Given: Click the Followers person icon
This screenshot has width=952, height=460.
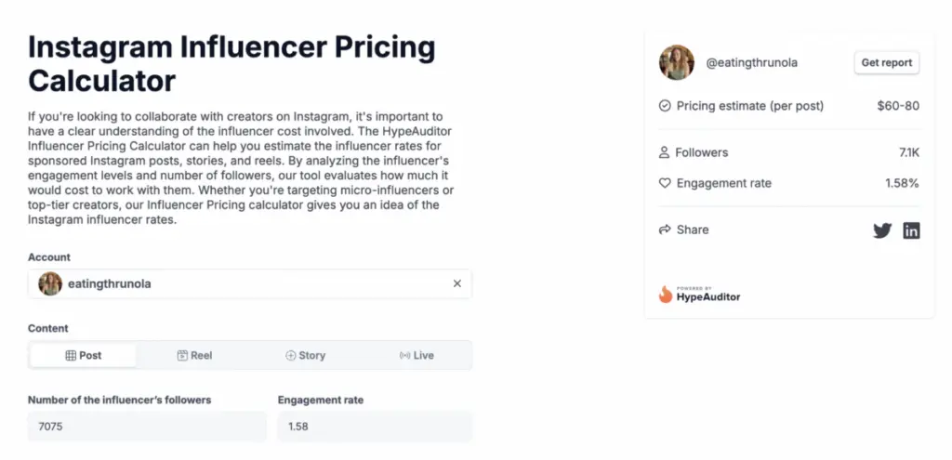Looking at the screenshot, I should 665,152.
